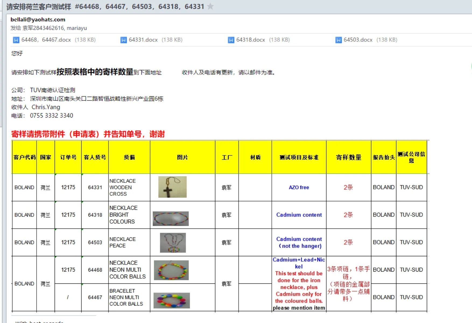This screenshot has height=323, width=472.
Task: Click the company name TUV南德认证检测
Action: click(52, 90)
